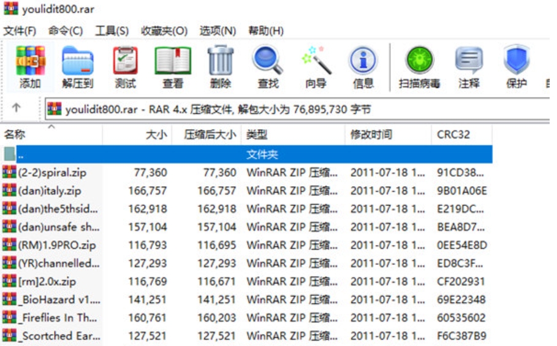Image resolution: width=557 pixels, height=346 pixels.
Task: Click the 查看 (View) book icon
Action: click(173, 61)
